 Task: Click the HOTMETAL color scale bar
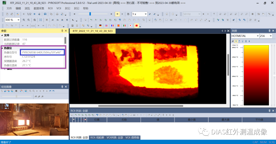point(256,75)
